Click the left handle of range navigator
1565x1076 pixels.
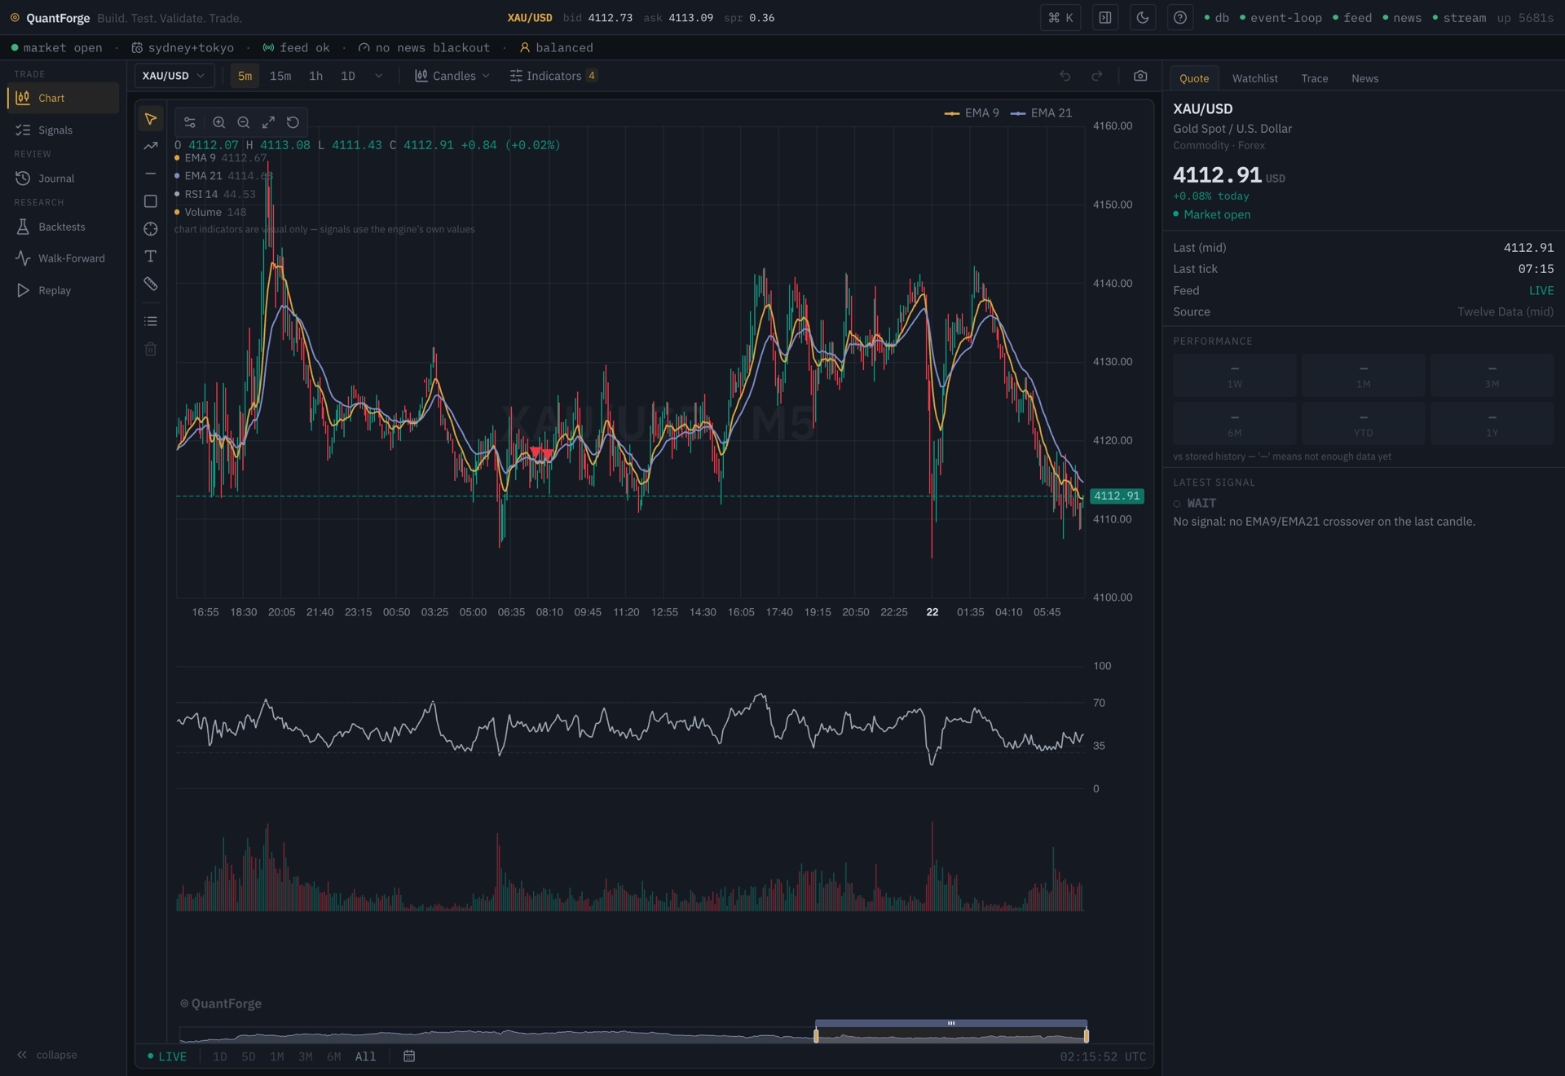tap(816, 1036)
